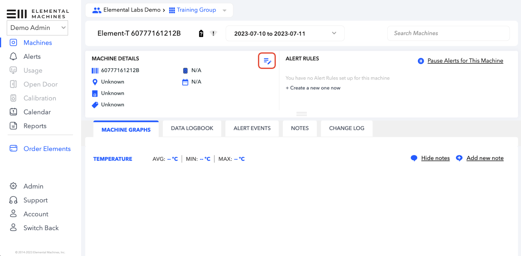Open Calibration in sidebar
521x256 pixels.
(40, 98)
